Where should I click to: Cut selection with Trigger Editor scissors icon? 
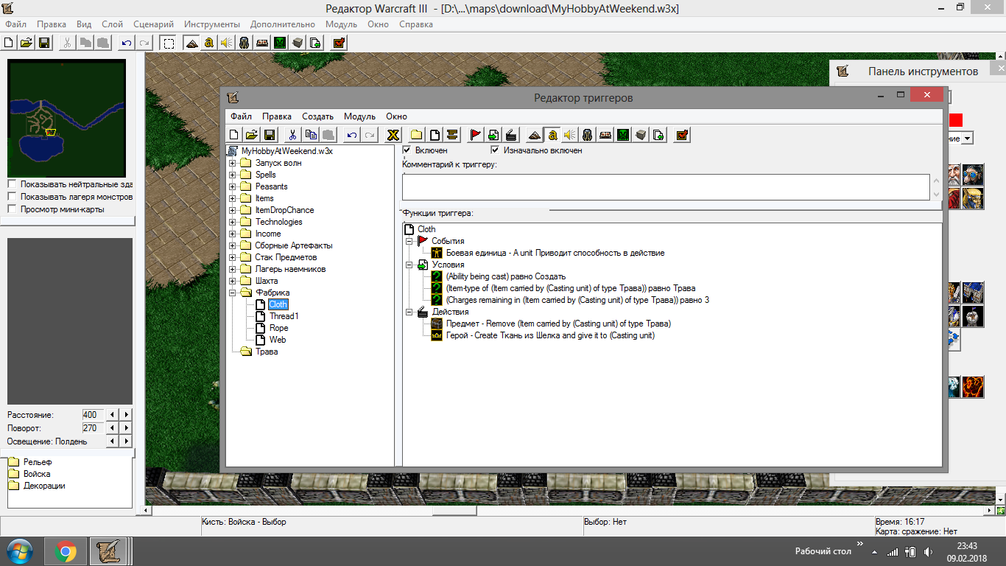(x=292, y=134)
